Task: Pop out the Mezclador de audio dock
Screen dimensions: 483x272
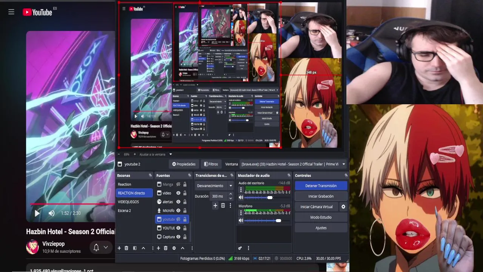Action: coord(289,175)
